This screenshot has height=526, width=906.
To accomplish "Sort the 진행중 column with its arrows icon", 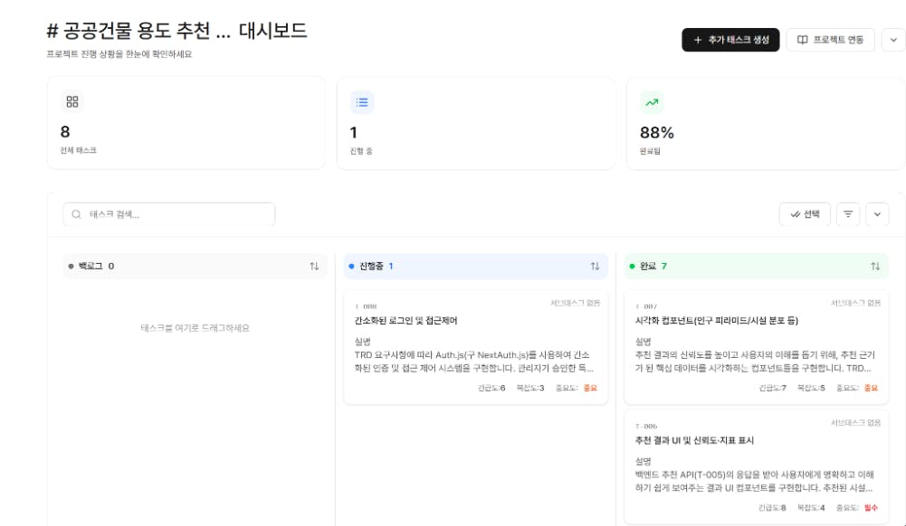I will (x=595, y=266).
